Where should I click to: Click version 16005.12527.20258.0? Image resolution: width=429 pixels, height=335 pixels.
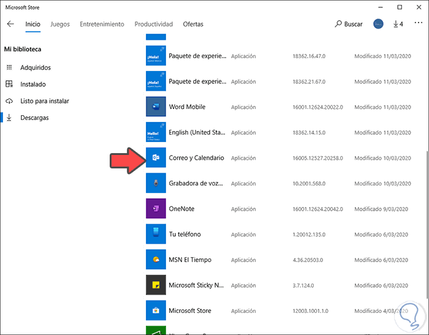click(317, 158)
